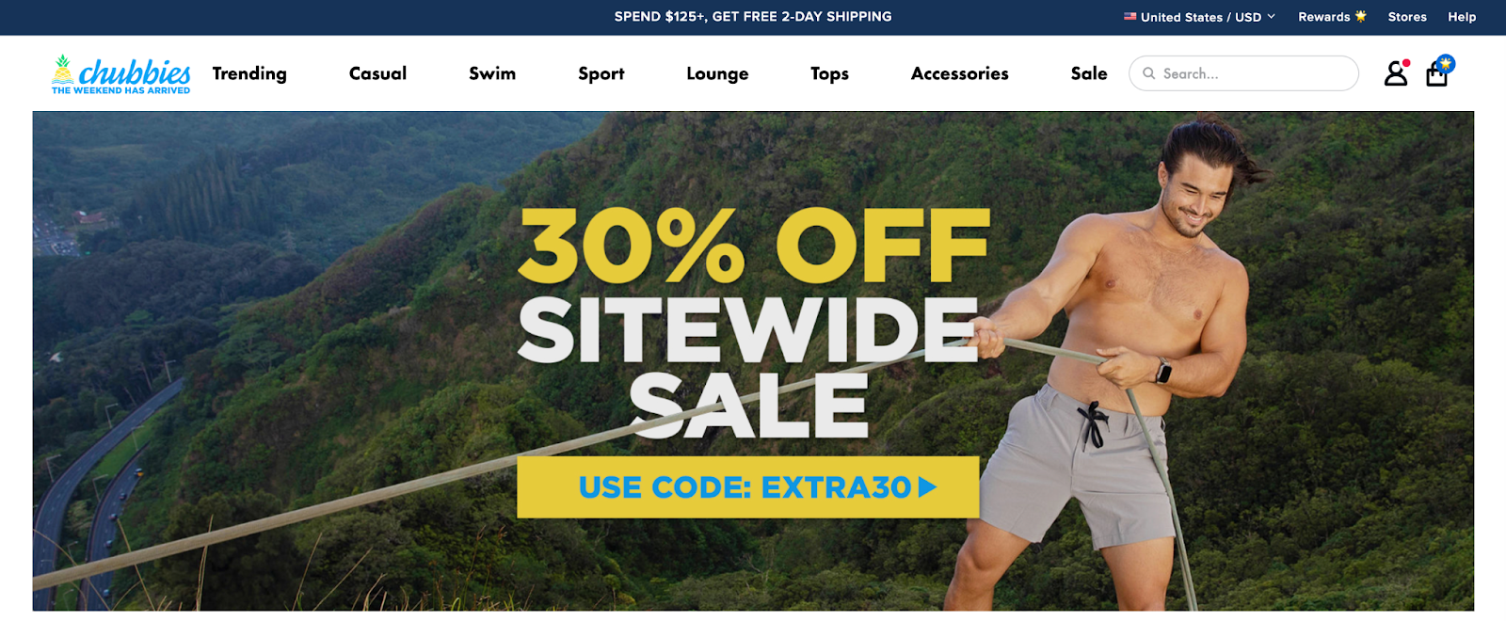Viewport: 1506px width, 621px height.
Task: Visit the Sale section
Action: (x=1089, y=73)
